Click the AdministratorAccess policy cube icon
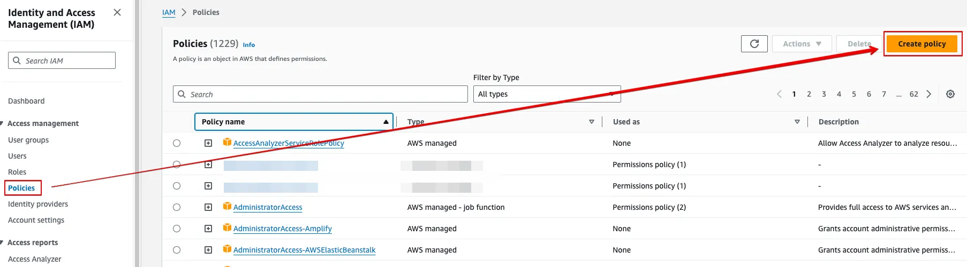Image resolution: width=967 pixels, height=267 pixels. (x=227, y=207)
